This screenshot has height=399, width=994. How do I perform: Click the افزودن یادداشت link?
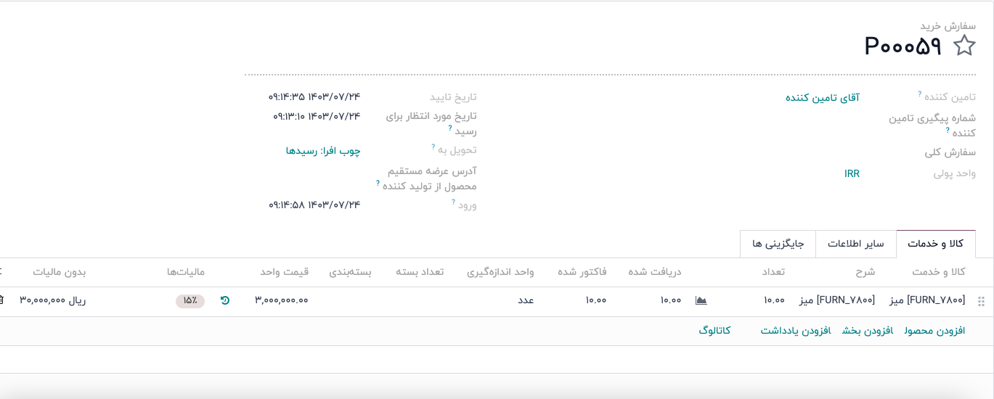796,331
